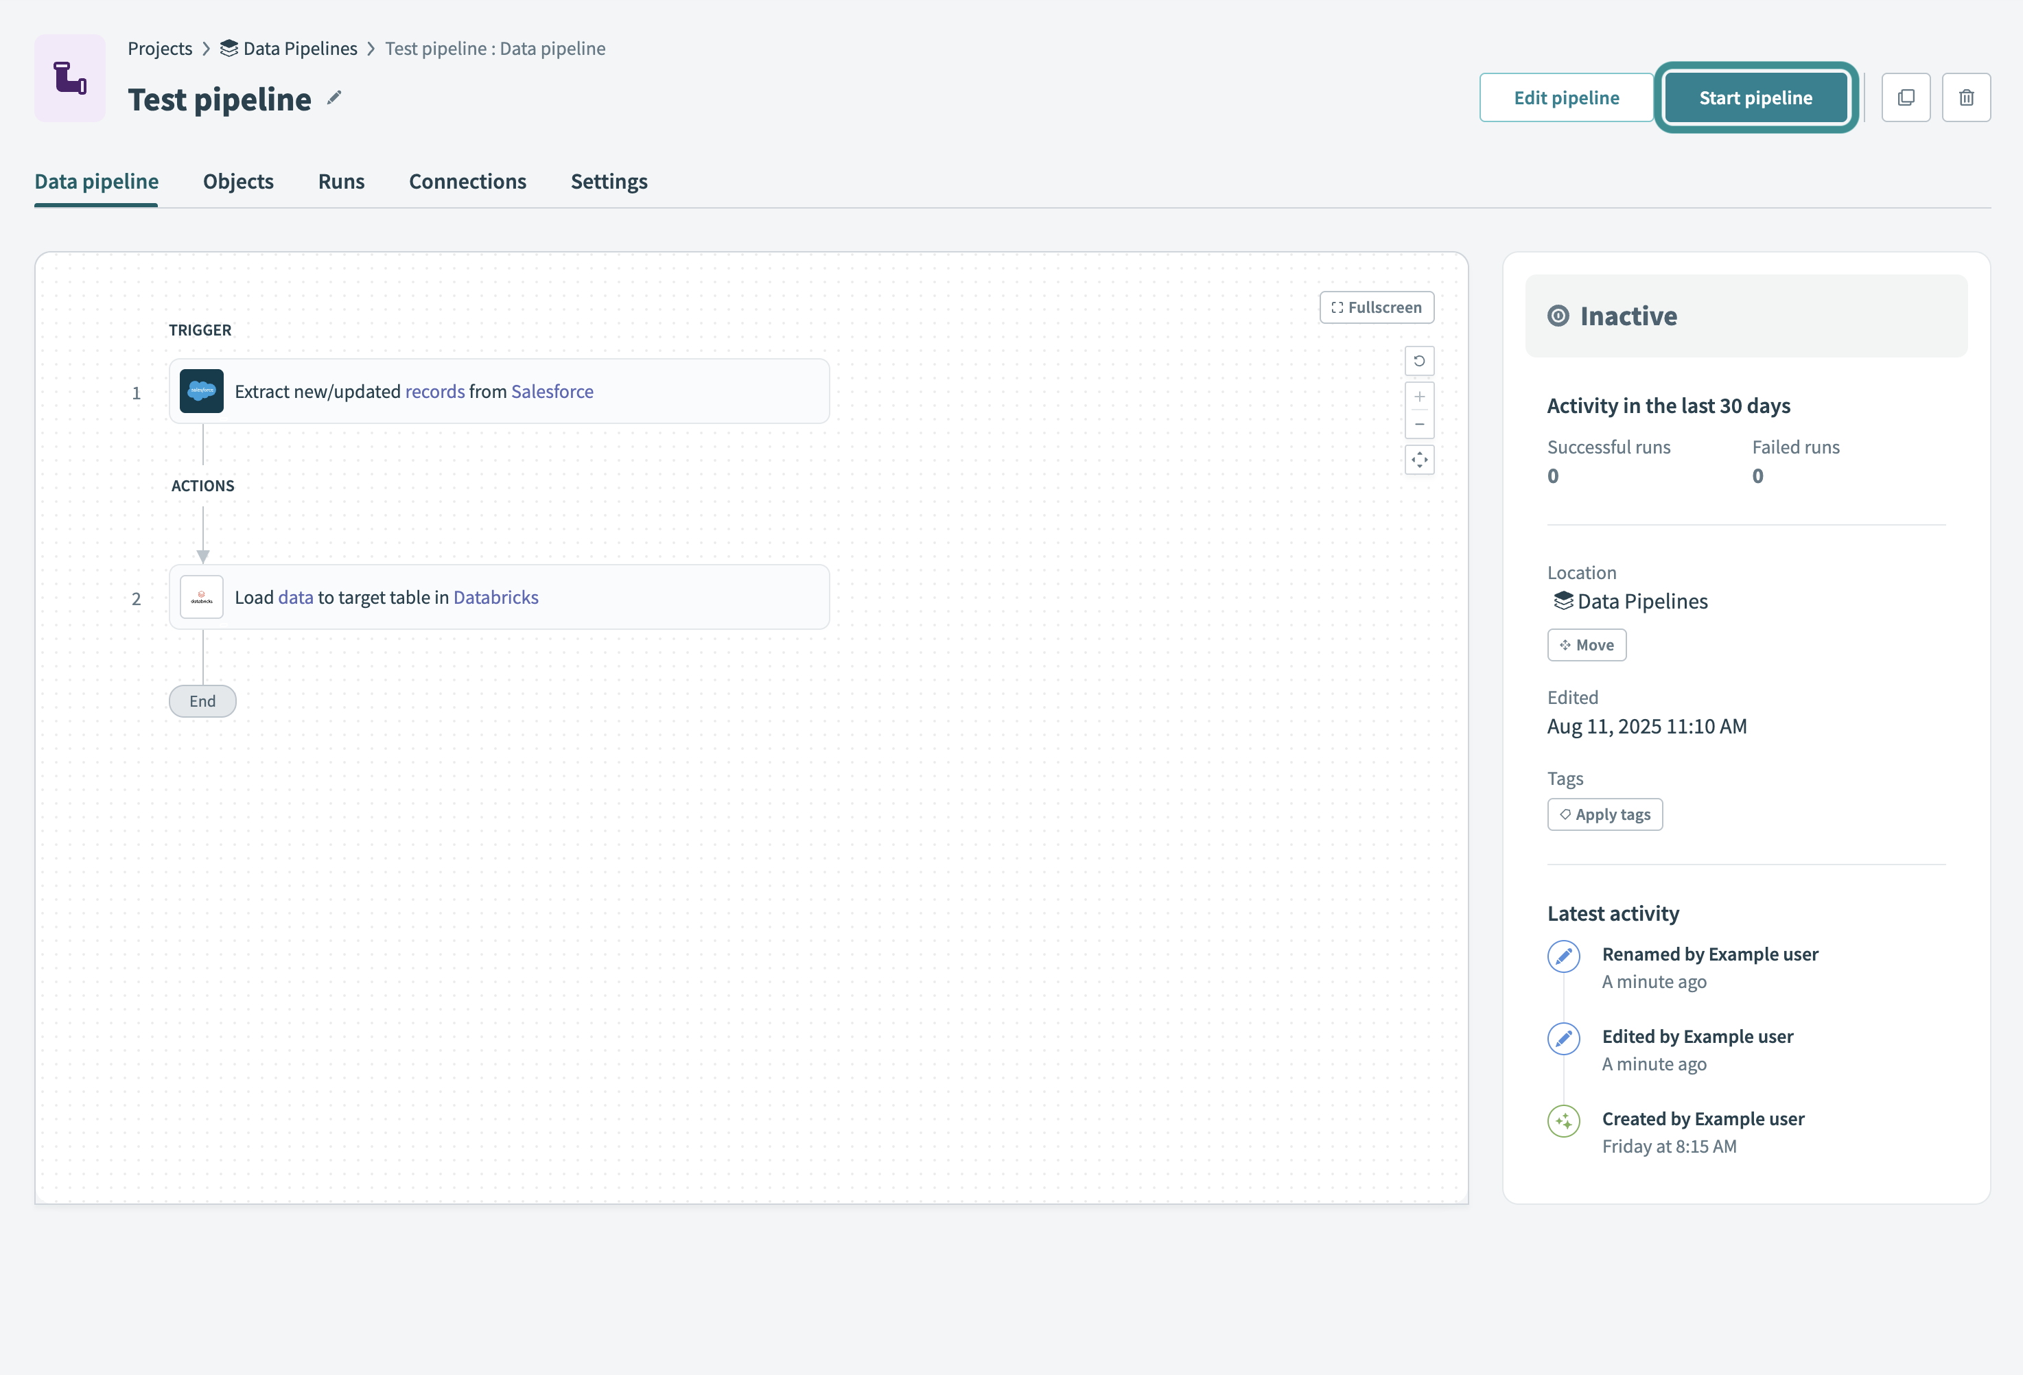
Task: Rename the pipeline using the pencil icon
Action: tap(334, 97)
